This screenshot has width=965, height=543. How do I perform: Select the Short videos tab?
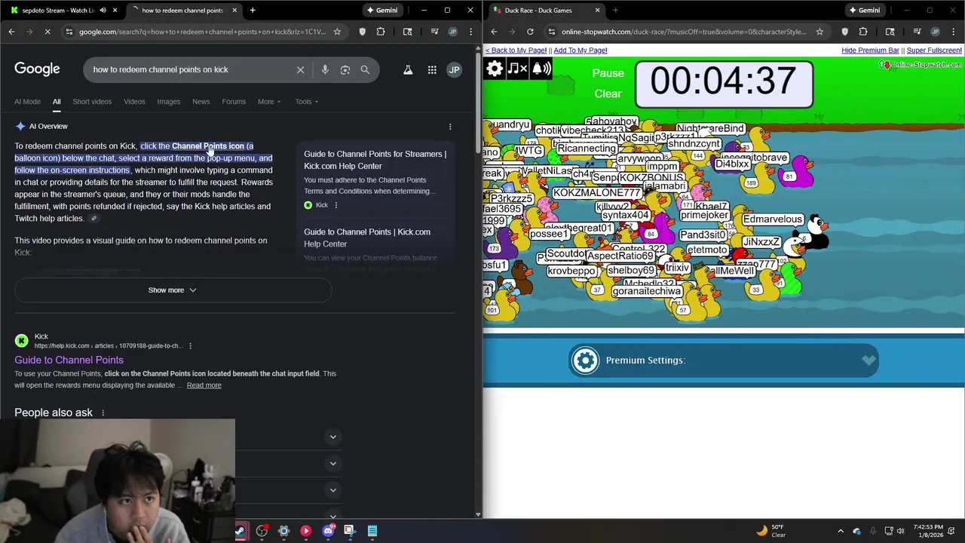click(x=92, y=102)
